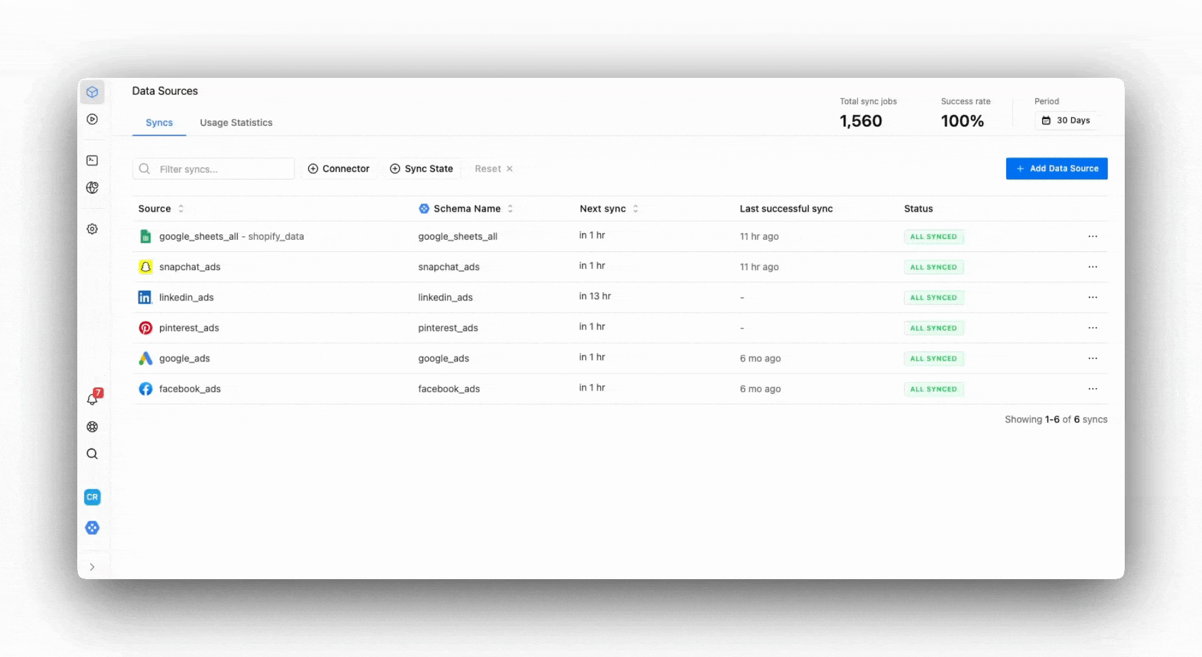
Task: Open actions menu for facebook_ads row
Action: click(x=1093, y=389)
